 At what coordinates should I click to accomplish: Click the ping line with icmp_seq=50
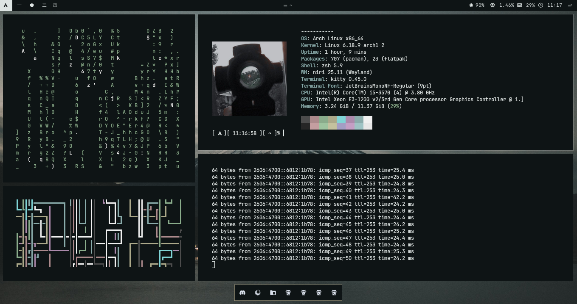coord(313,258)
